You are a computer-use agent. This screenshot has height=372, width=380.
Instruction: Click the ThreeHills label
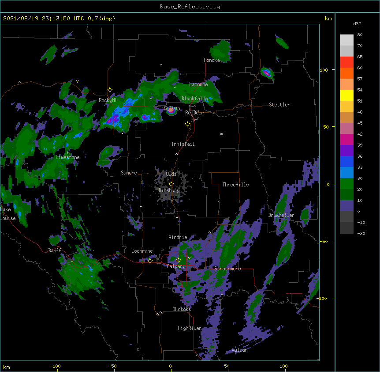click(235, 185)
